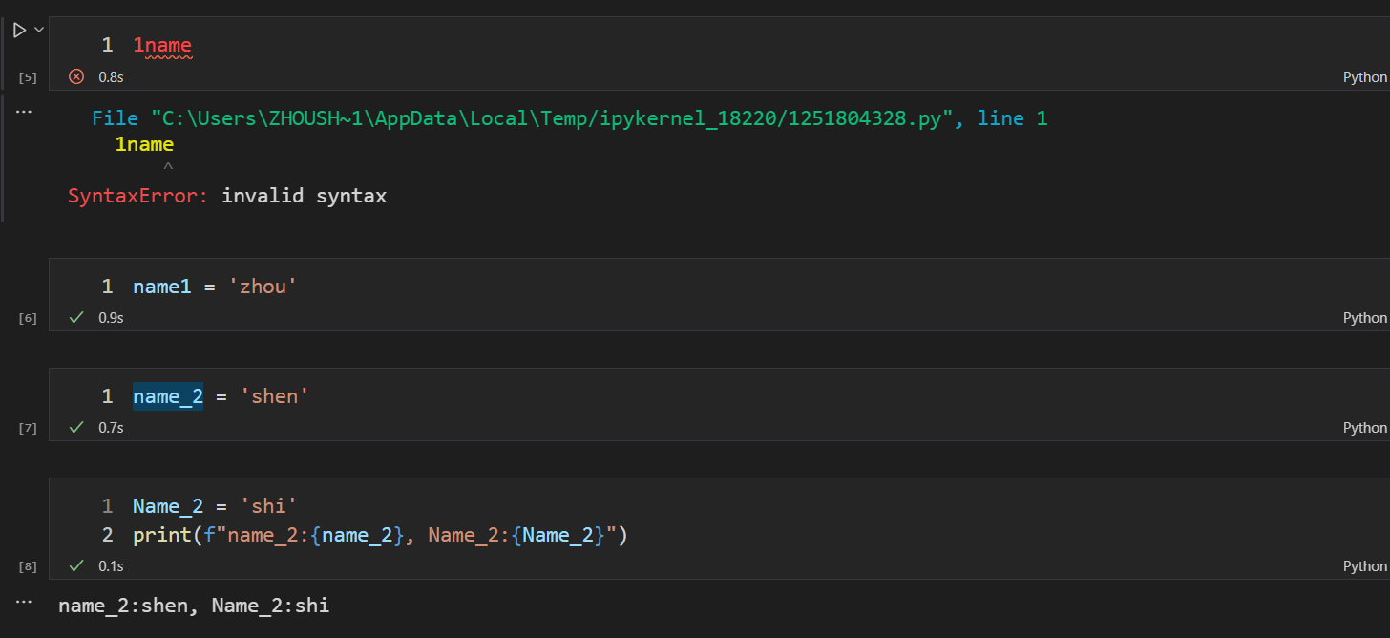This screenshot has height=638, width=1390.
Task: Change language mode Python for cell 5
Action: tap(1364, 77)
